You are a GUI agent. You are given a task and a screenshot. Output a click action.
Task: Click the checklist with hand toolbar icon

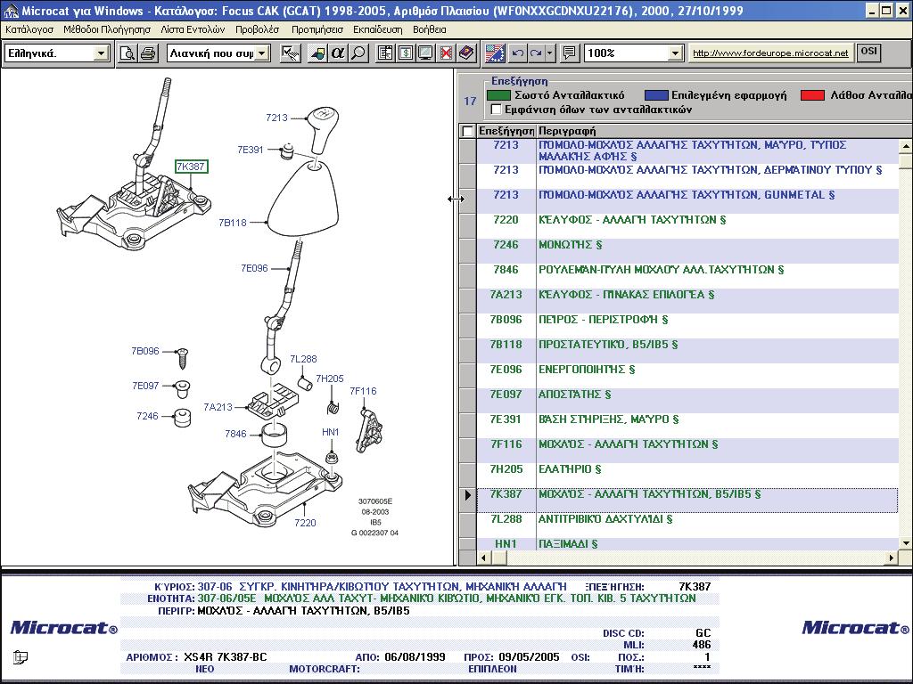coord(290,53)
